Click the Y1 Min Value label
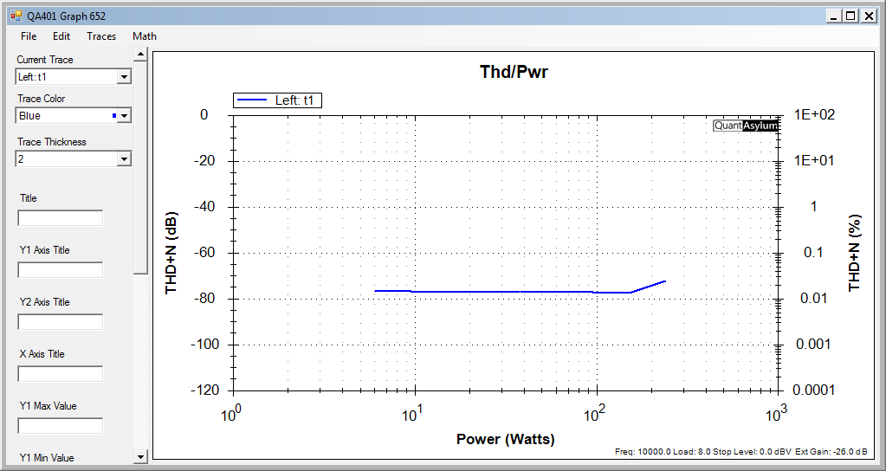Screen dimensions: 886x471 pos(47,458)
